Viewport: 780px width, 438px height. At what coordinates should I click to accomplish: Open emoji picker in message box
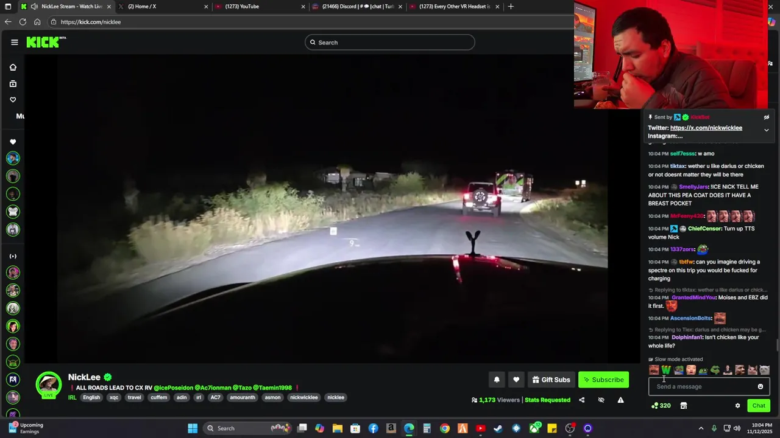[x=760, y=386]
